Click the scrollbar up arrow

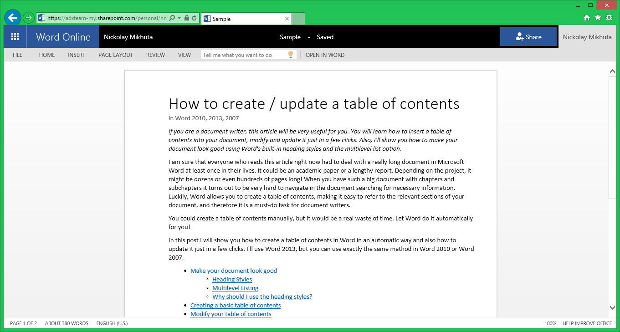coord(612,72)
